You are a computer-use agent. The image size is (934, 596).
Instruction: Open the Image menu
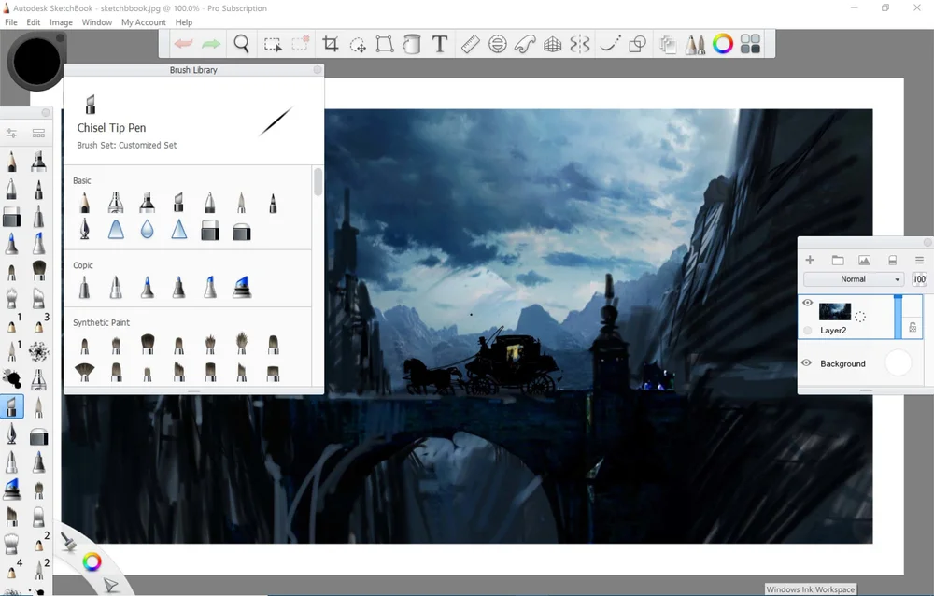[x=61, y=21]
